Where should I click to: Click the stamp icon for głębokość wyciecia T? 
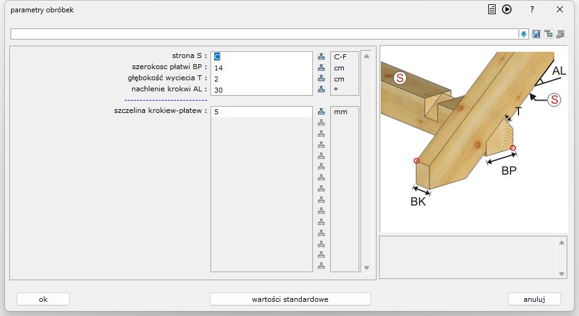pyautogui.click(x=321, y=79)
